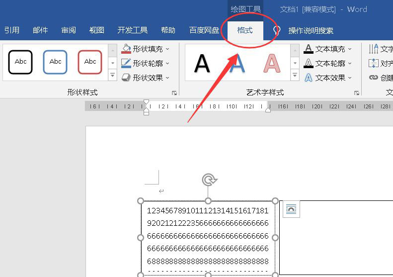393x277 pixels.
Task: Click the create link chain icon
Action: [x=374, y=78]
